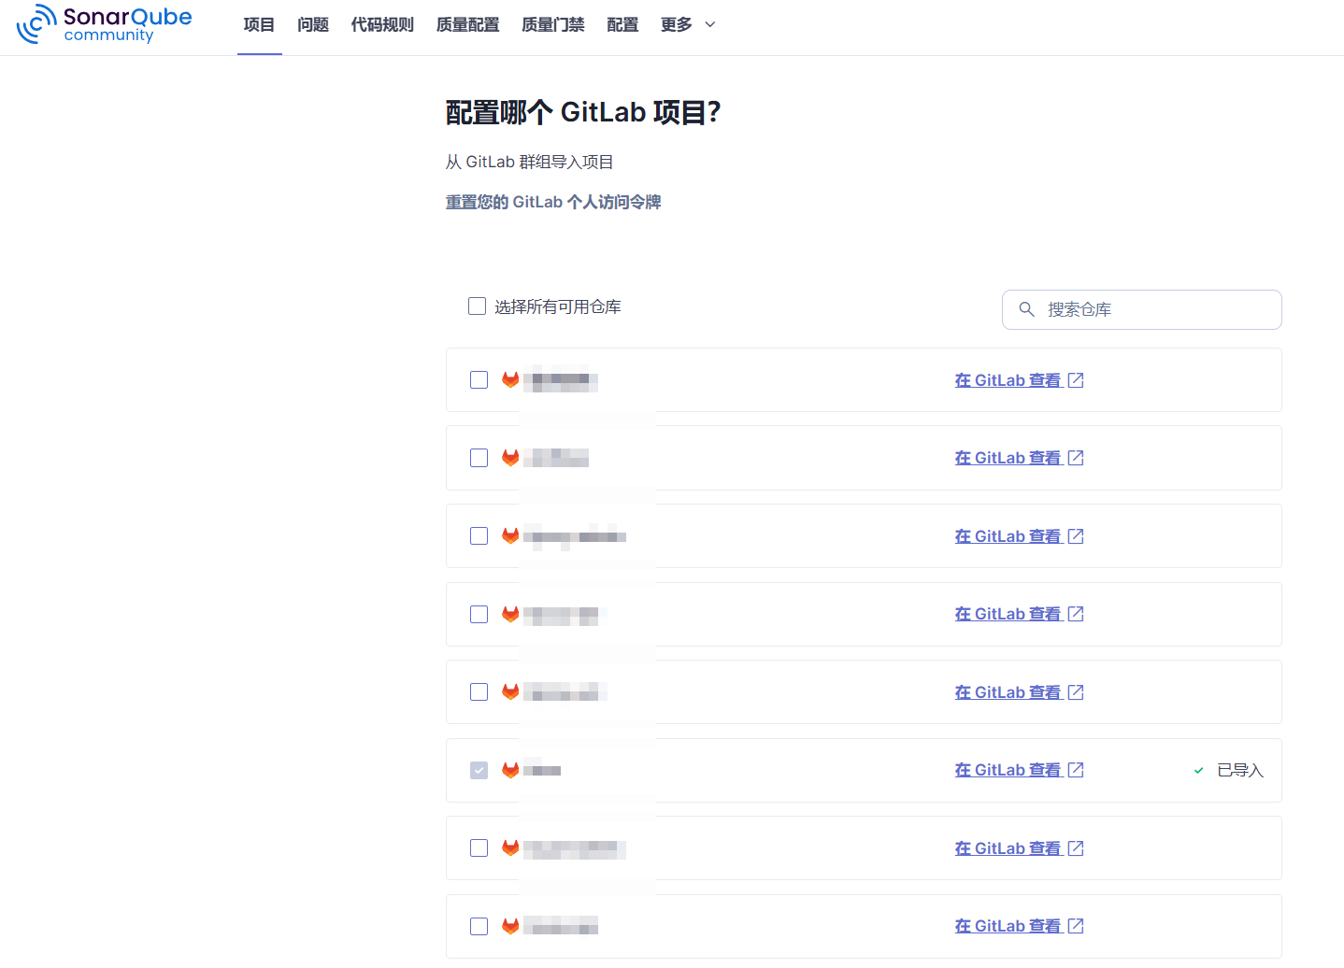Screen dimensions: 1344x968
Task: Click the green checkmark beside 已导入
Action: [1199, 771]
